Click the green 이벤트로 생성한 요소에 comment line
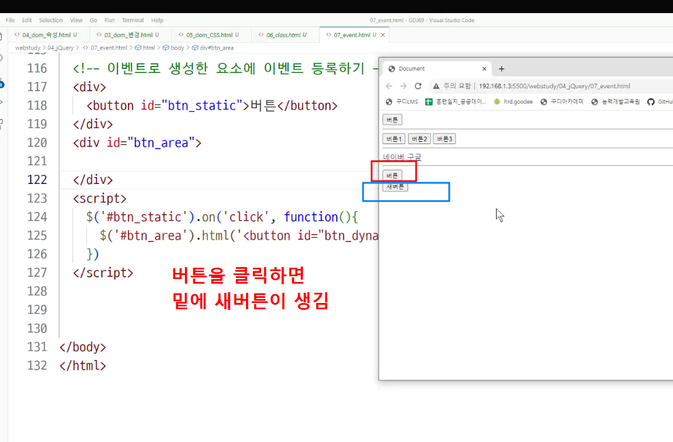Image resolution: width=673 pixels, height=442 pixels. [225, 68]
